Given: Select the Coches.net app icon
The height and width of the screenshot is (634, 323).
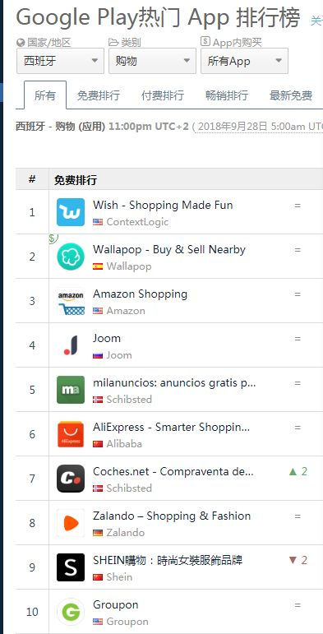Looking at the screenshot, I should [71, 479].
